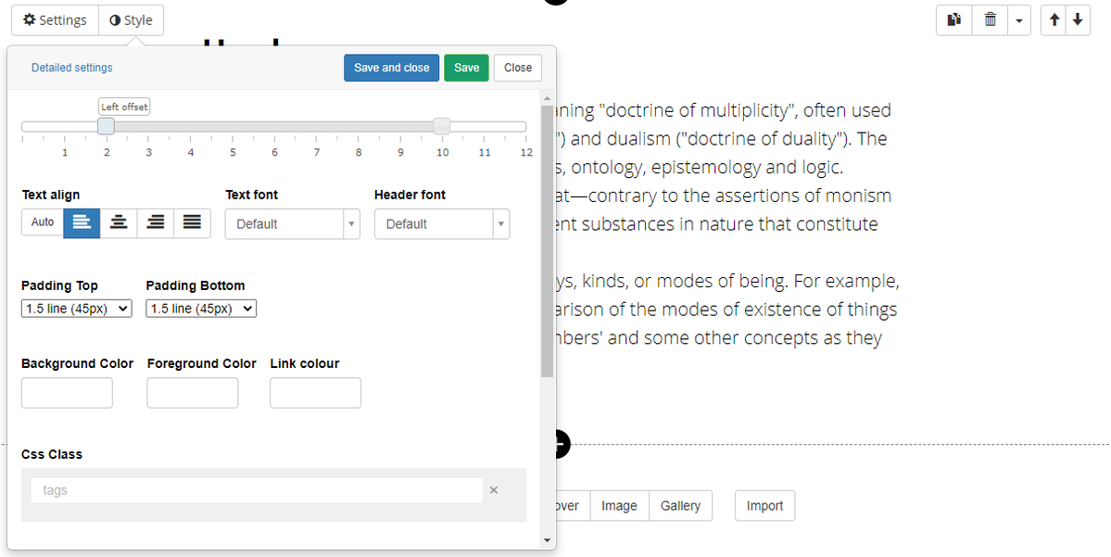The image size is (1111, 557).
Task: Click the Import button
Action: (764, 506)
